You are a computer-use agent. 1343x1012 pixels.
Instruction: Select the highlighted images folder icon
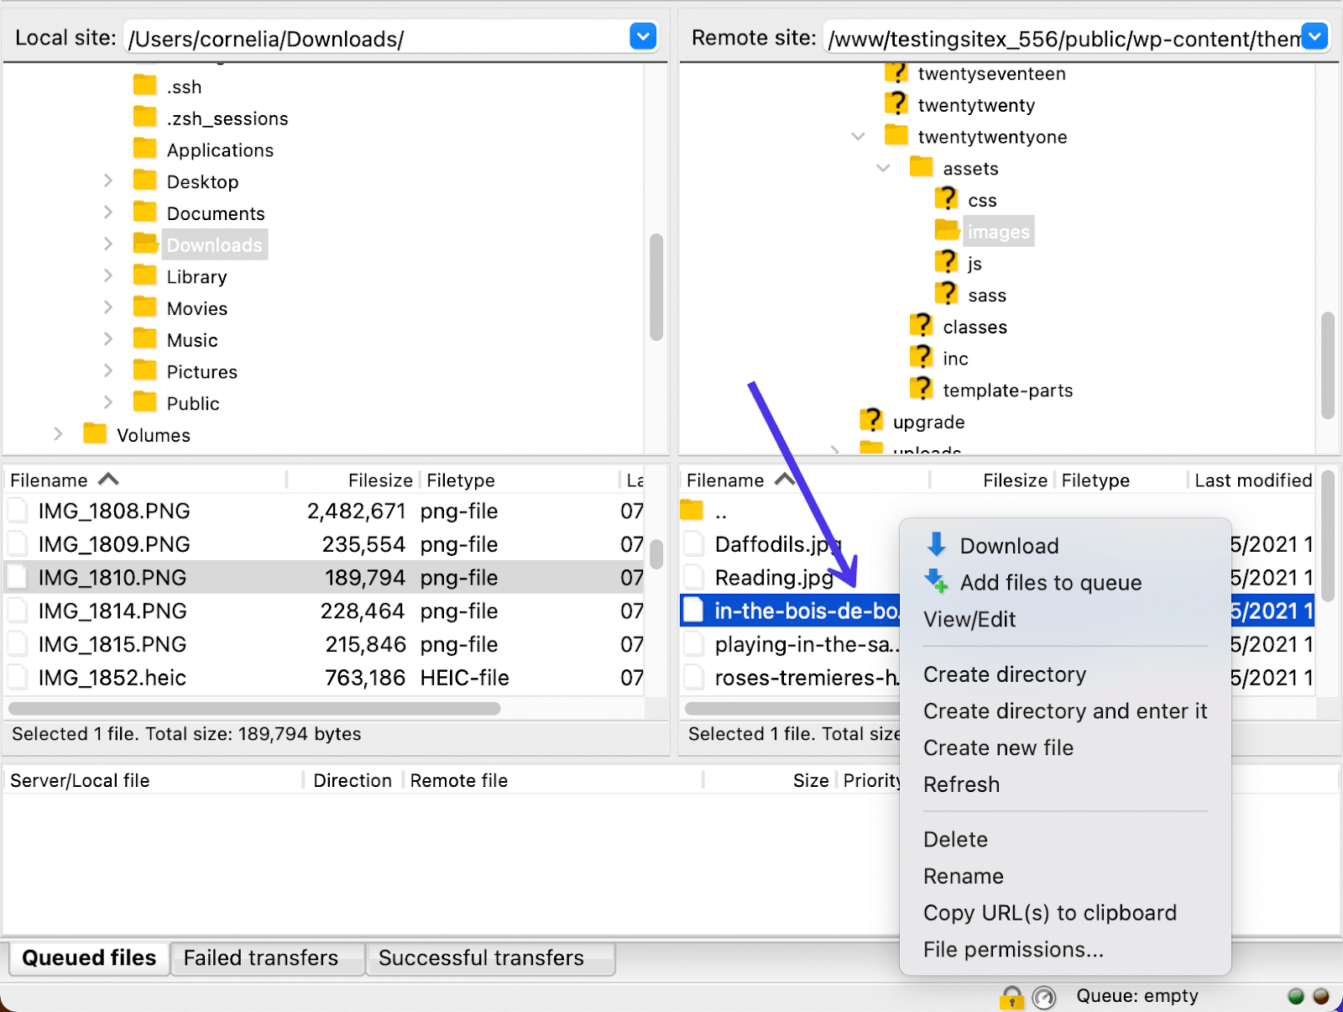[x=947, y=231]
